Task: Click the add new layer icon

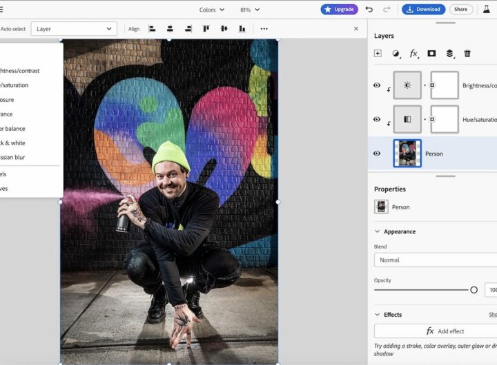Action: click(378, 53)
